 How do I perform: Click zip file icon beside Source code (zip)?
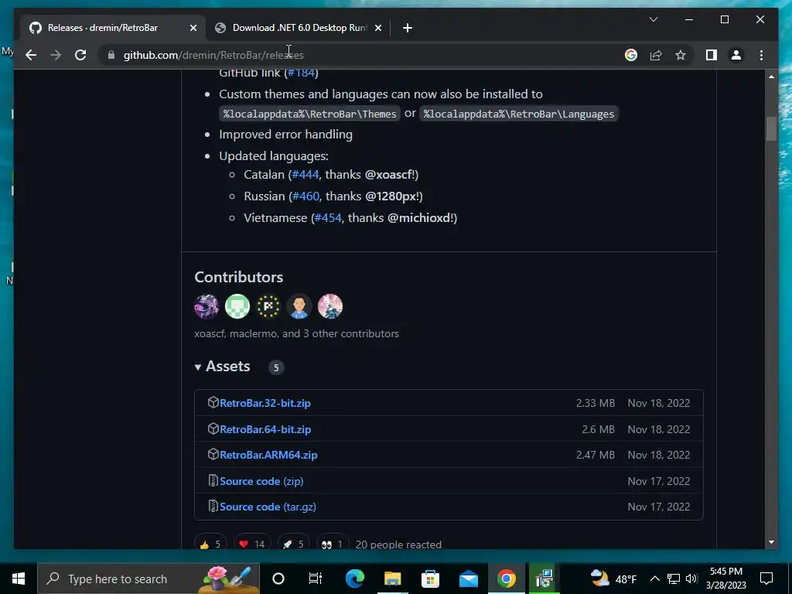tap(213, 480)
